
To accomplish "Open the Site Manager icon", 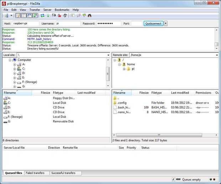I will [x=6, y=16].
